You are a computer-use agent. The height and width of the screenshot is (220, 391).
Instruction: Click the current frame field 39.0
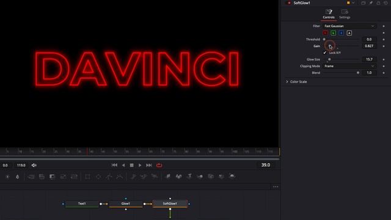(266, 165)
